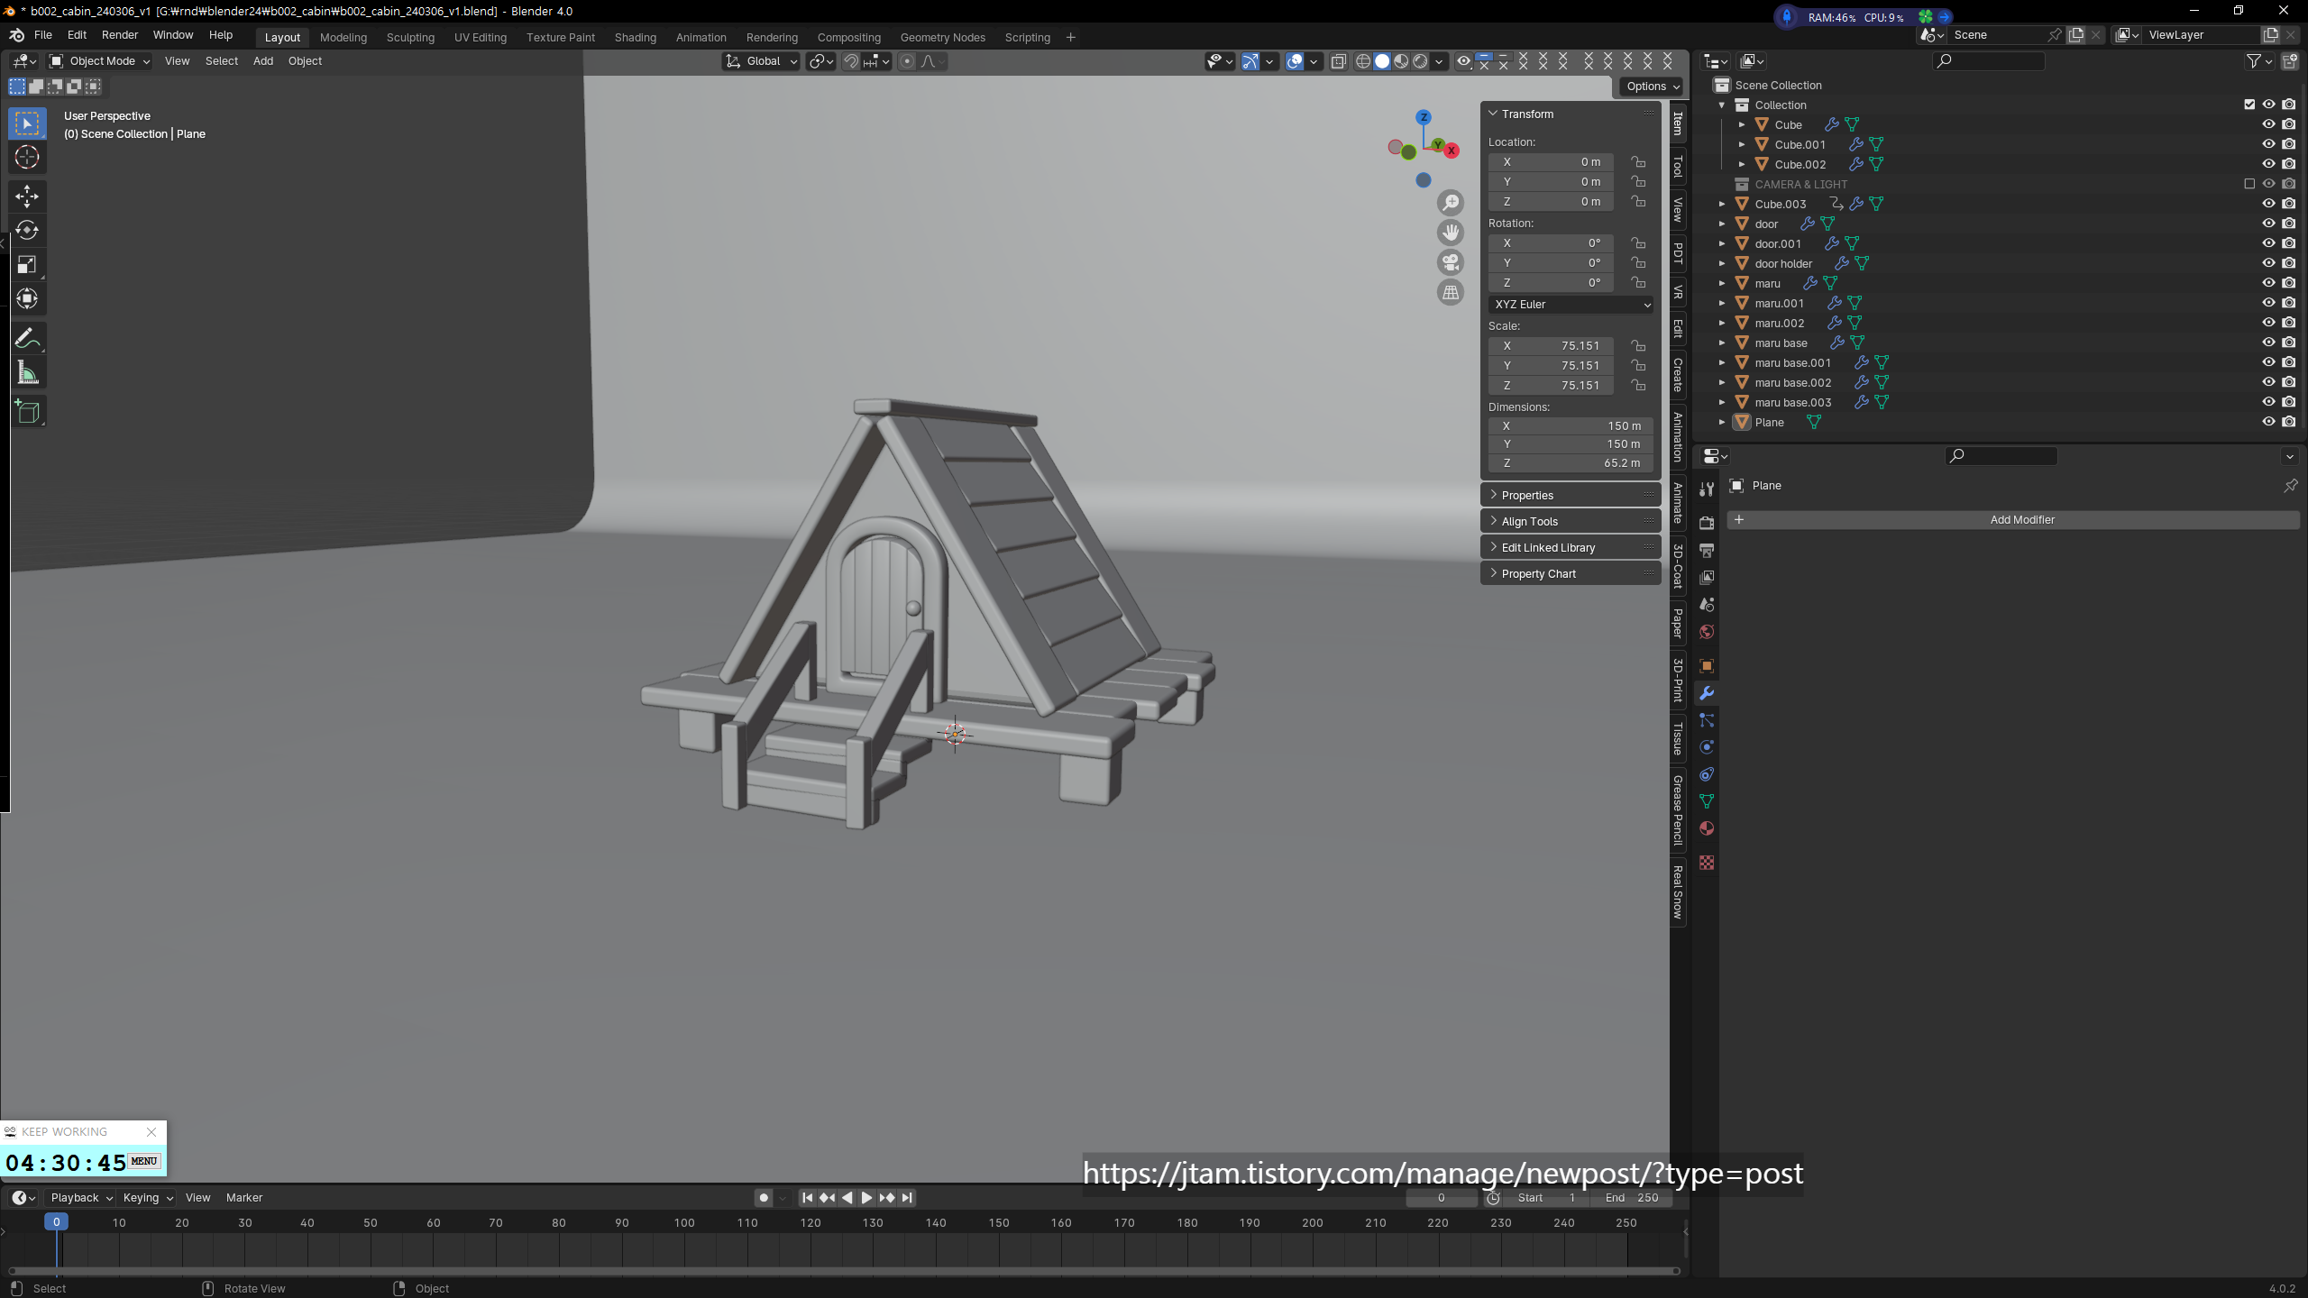Hide the door holder object in viewport

tap(2268, 263)
